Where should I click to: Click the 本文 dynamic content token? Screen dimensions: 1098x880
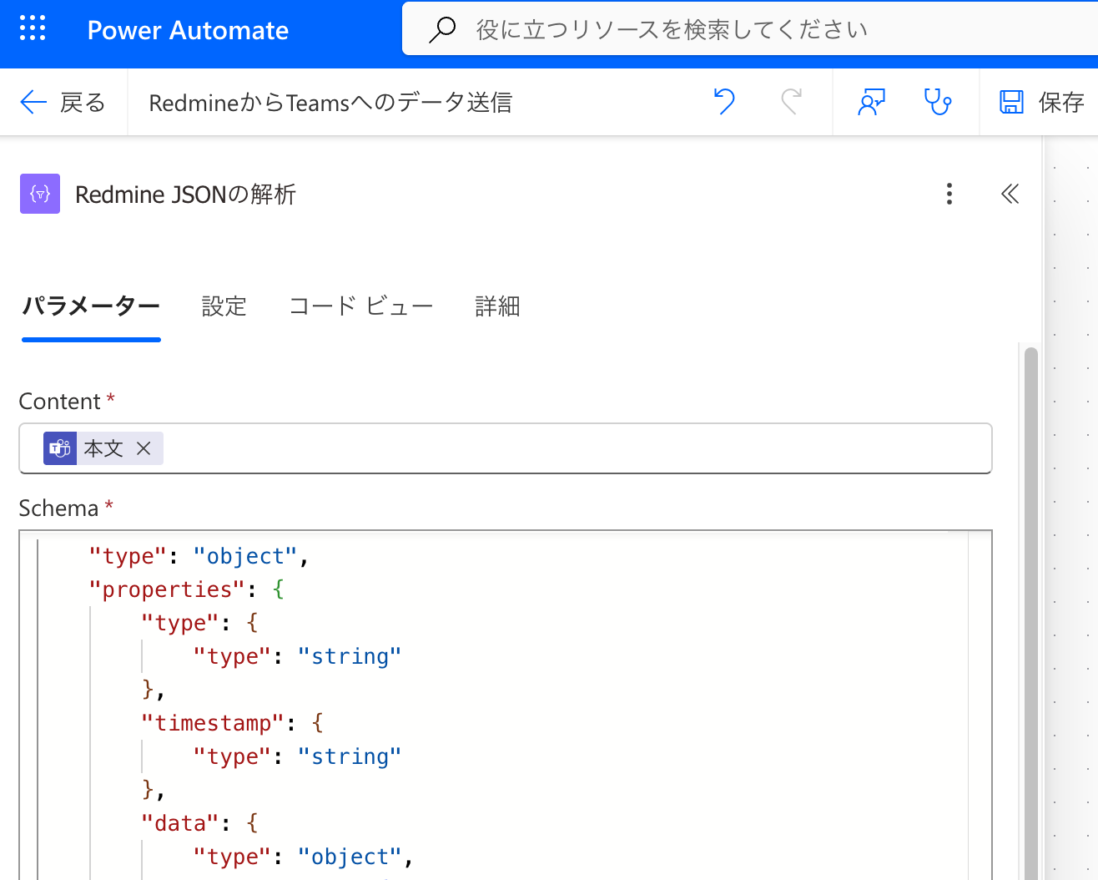tap(103, 448)
